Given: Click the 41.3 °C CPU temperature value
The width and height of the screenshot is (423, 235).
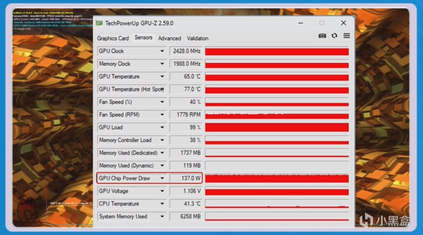Looking at the screenshot, I should [186, 204].
